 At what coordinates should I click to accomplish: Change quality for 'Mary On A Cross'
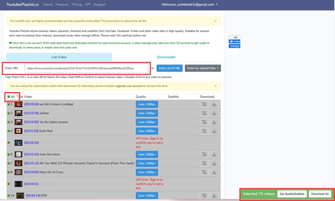pos(147,173)
